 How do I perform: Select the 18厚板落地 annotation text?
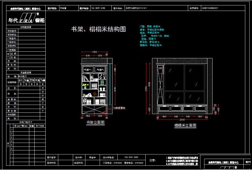click(x=119, y=108)
